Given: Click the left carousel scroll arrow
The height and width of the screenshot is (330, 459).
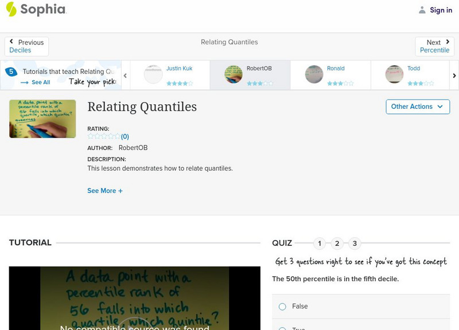Looking at the screenshot, I should coord(125,75).
